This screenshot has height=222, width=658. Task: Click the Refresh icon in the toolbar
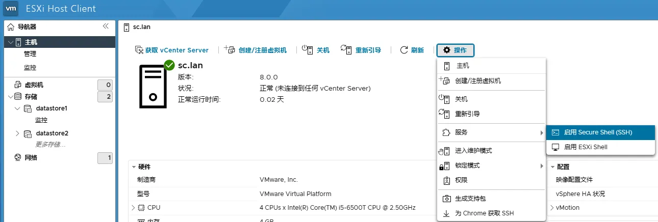[404, 50]
